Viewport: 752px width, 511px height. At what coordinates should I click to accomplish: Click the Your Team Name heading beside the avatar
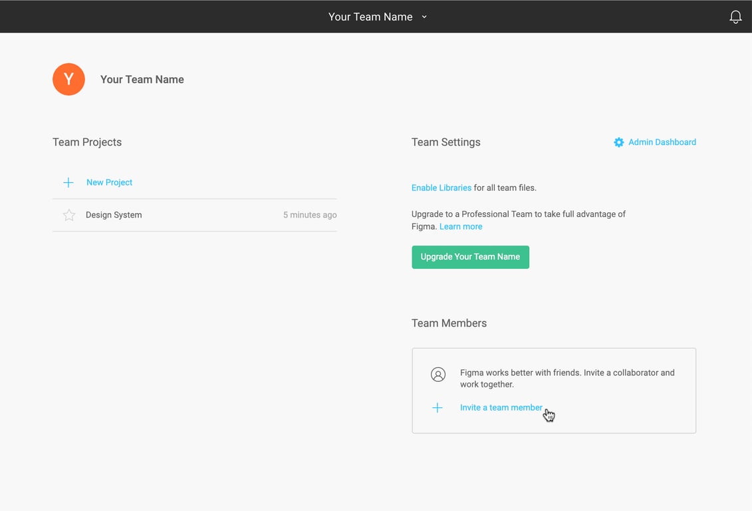(142, 79)
